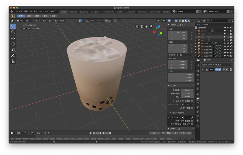Enable the ローカルカメラを使用 checkbox
Viewport: 243px width, 155px height.
click(192, 101)
